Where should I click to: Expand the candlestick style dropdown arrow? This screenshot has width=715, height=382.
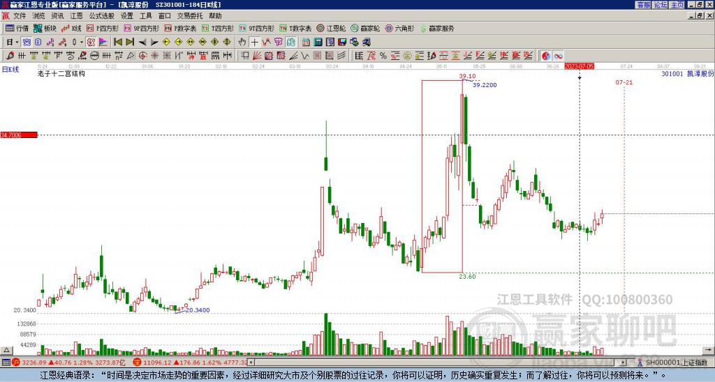tap(82, 43)
